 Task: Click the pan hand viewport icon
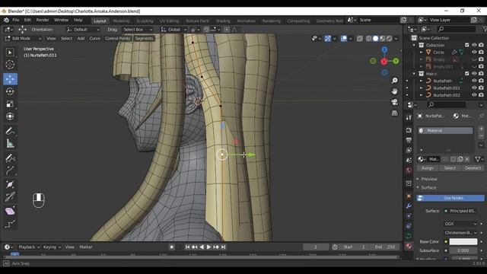(x=394, y=91)
